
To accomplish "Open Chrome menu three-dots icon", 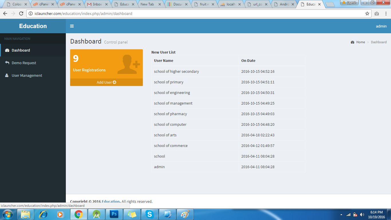I will [x=386, y=13].
